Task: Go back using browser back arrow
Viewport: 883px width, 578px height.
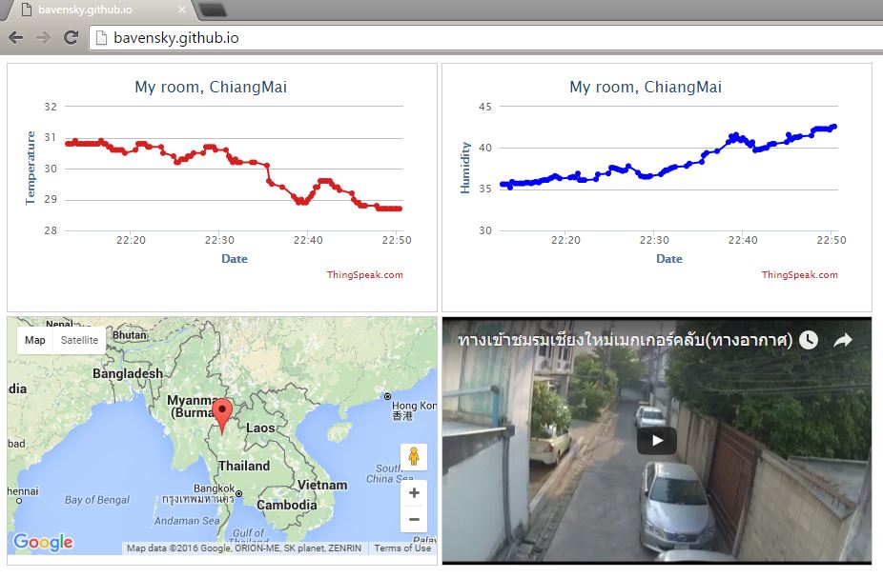Action: click(16, 38)
